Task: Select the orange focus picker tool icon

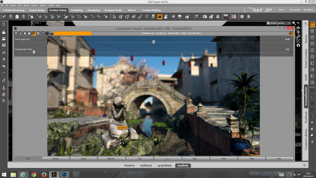Action: point(33,33)
